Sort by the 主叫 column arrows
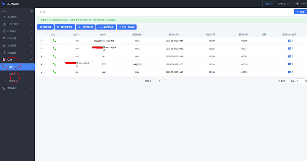 [80, 34]
